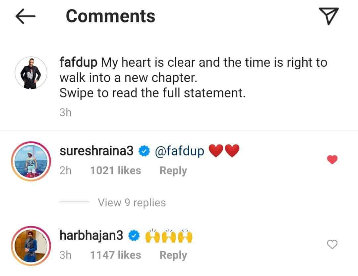Open the fafdup username link

78,62
